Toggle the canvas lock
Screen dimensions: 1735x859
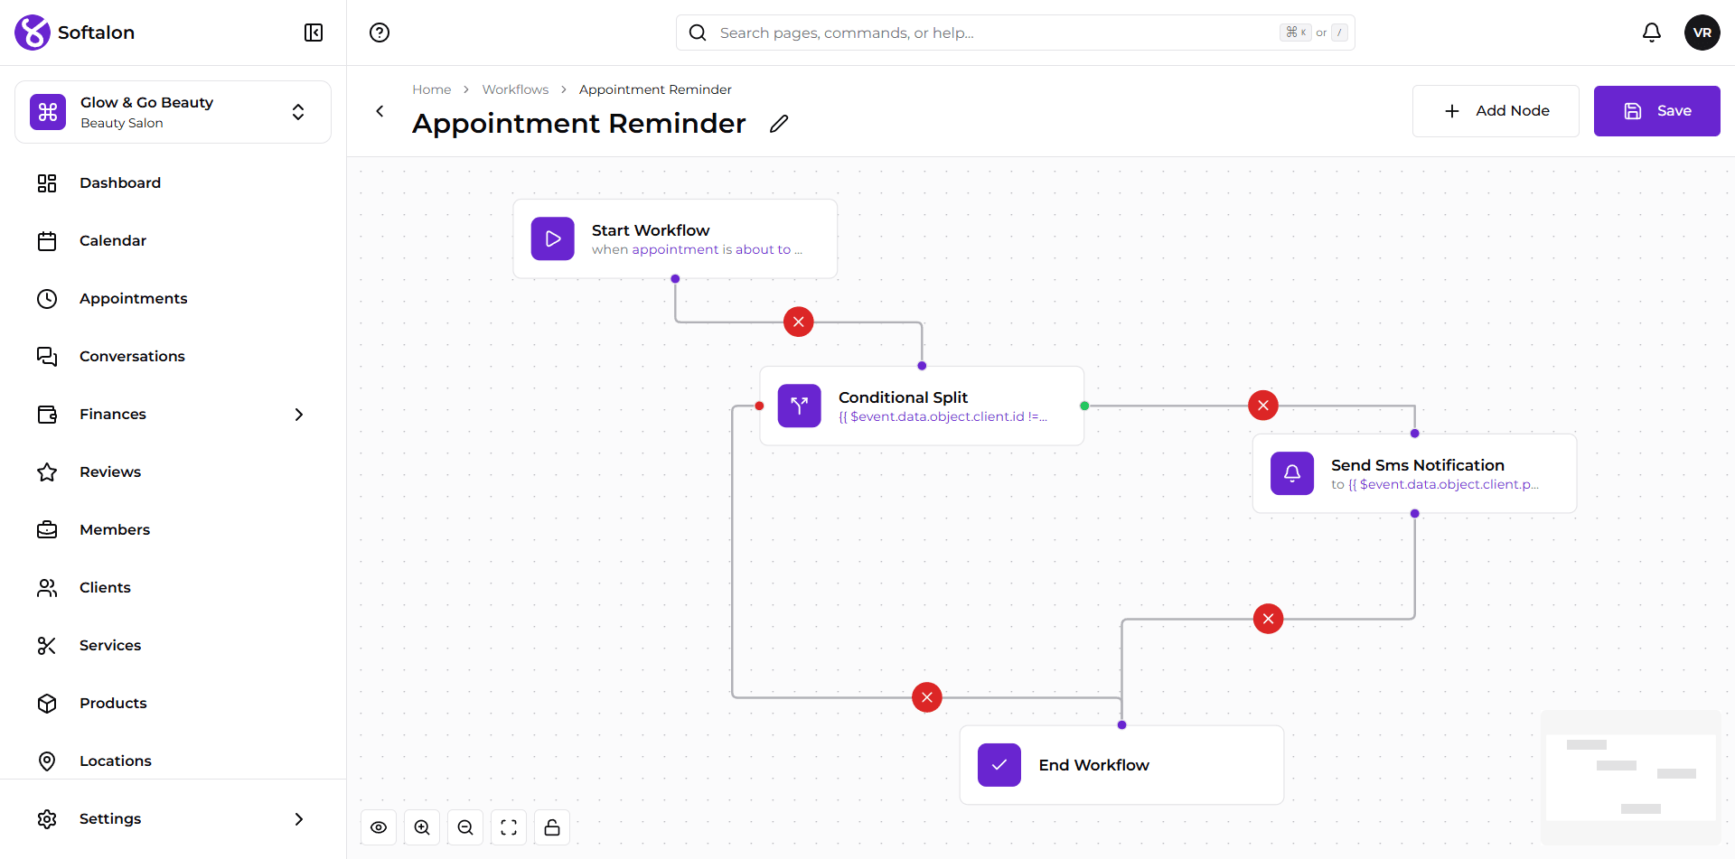pos(552,827)
